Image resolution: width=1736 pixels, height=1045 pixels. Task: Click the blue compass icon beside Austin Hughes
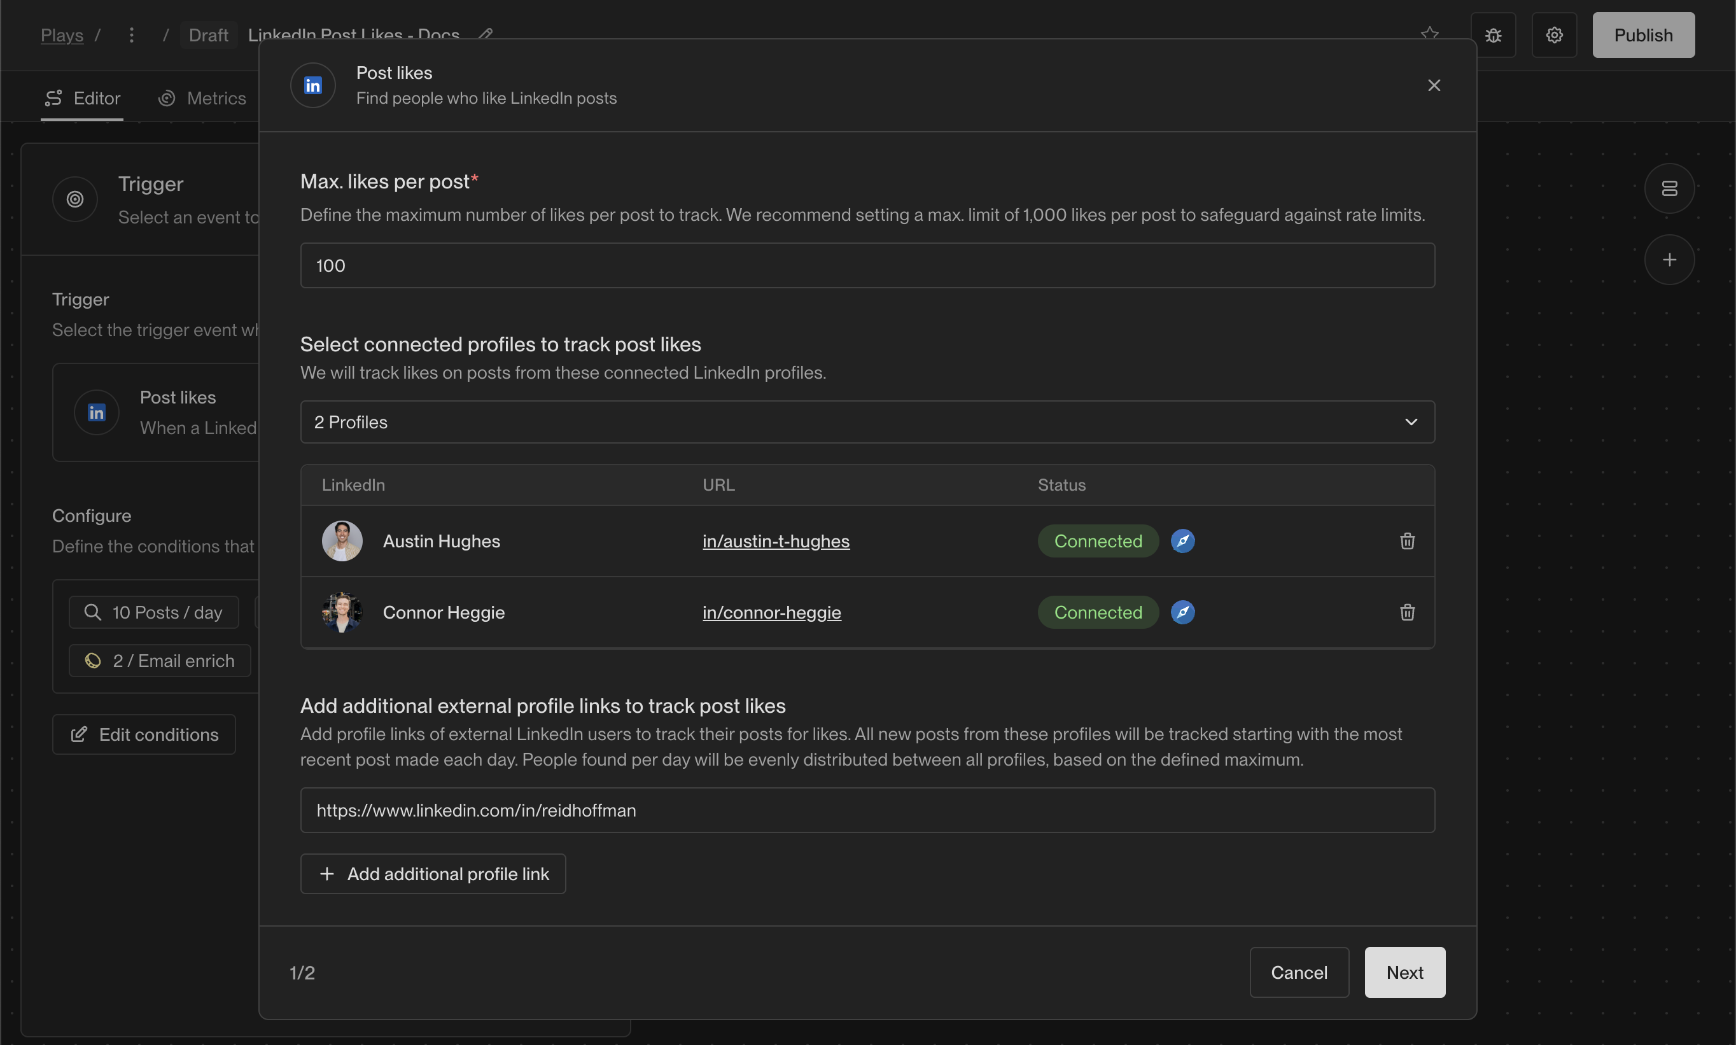tap(1182, 541)
